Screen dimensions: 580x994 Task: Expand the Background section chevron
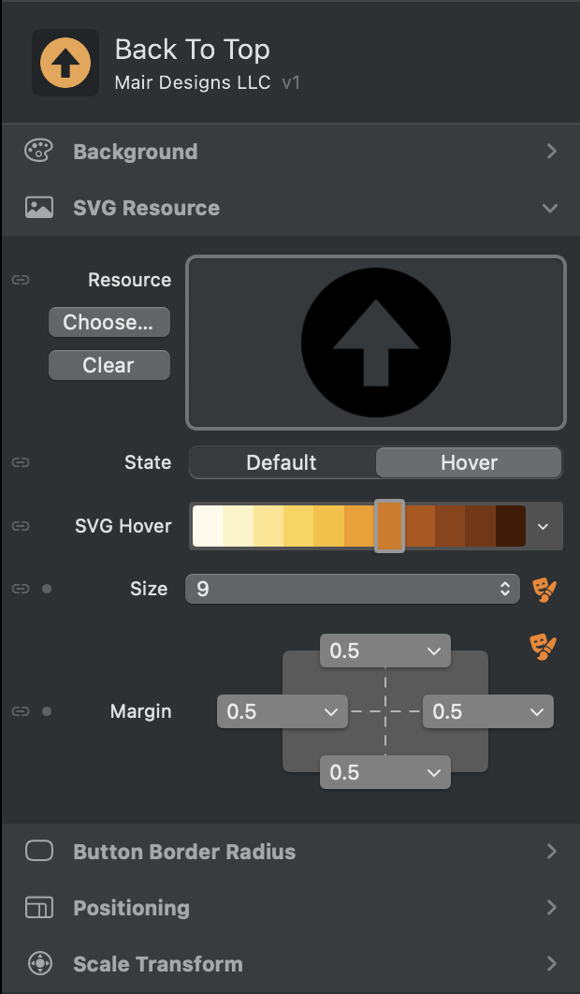click(551, 152)
